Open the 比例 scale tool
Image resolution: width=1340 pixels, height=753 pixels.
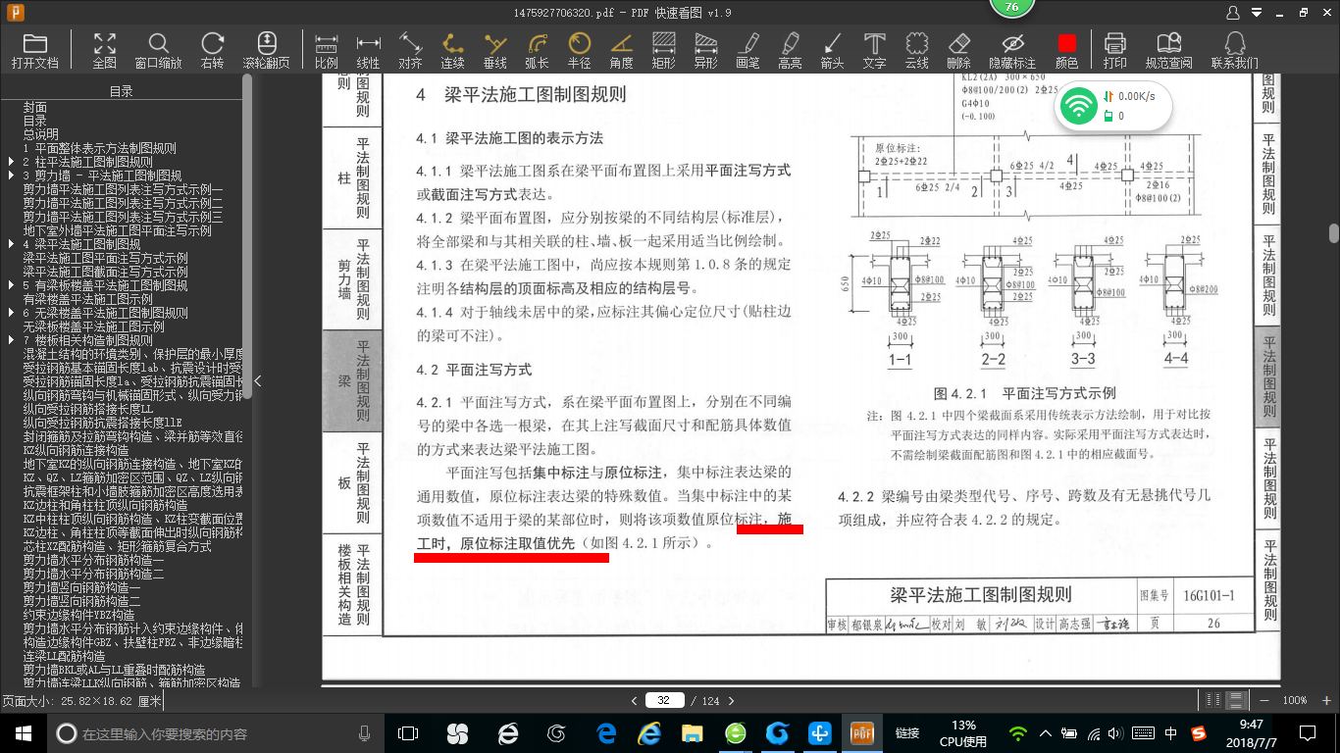point(327,51)
